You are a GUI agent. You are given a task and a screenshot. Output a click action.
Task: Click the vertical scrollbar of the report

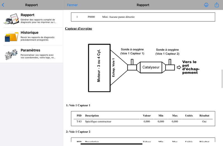[x=222, y=79]
